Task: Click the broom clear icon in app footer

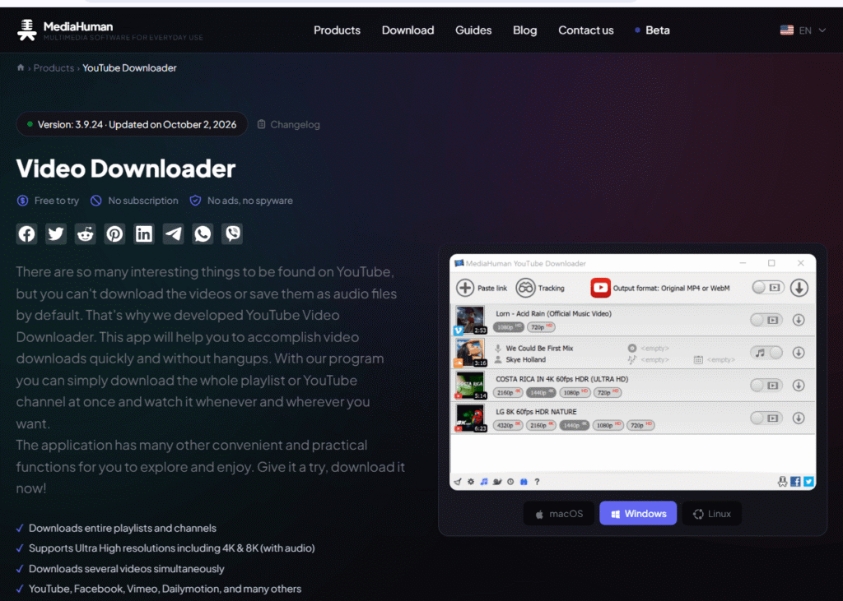Action: (458, 482)
